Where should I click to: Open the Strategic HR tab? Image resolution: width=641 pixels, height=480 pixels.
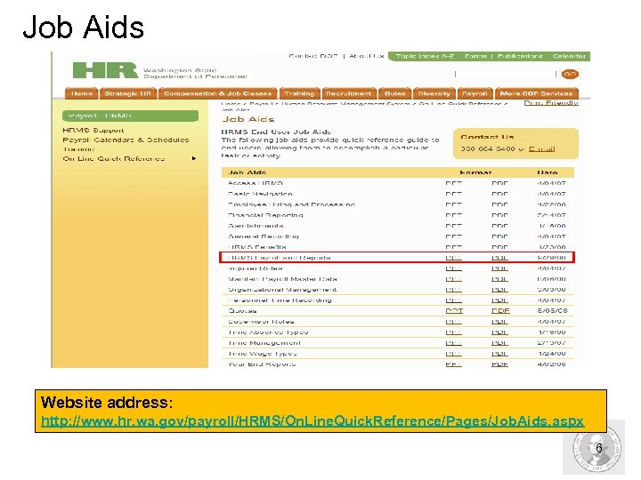coord(128,93)
